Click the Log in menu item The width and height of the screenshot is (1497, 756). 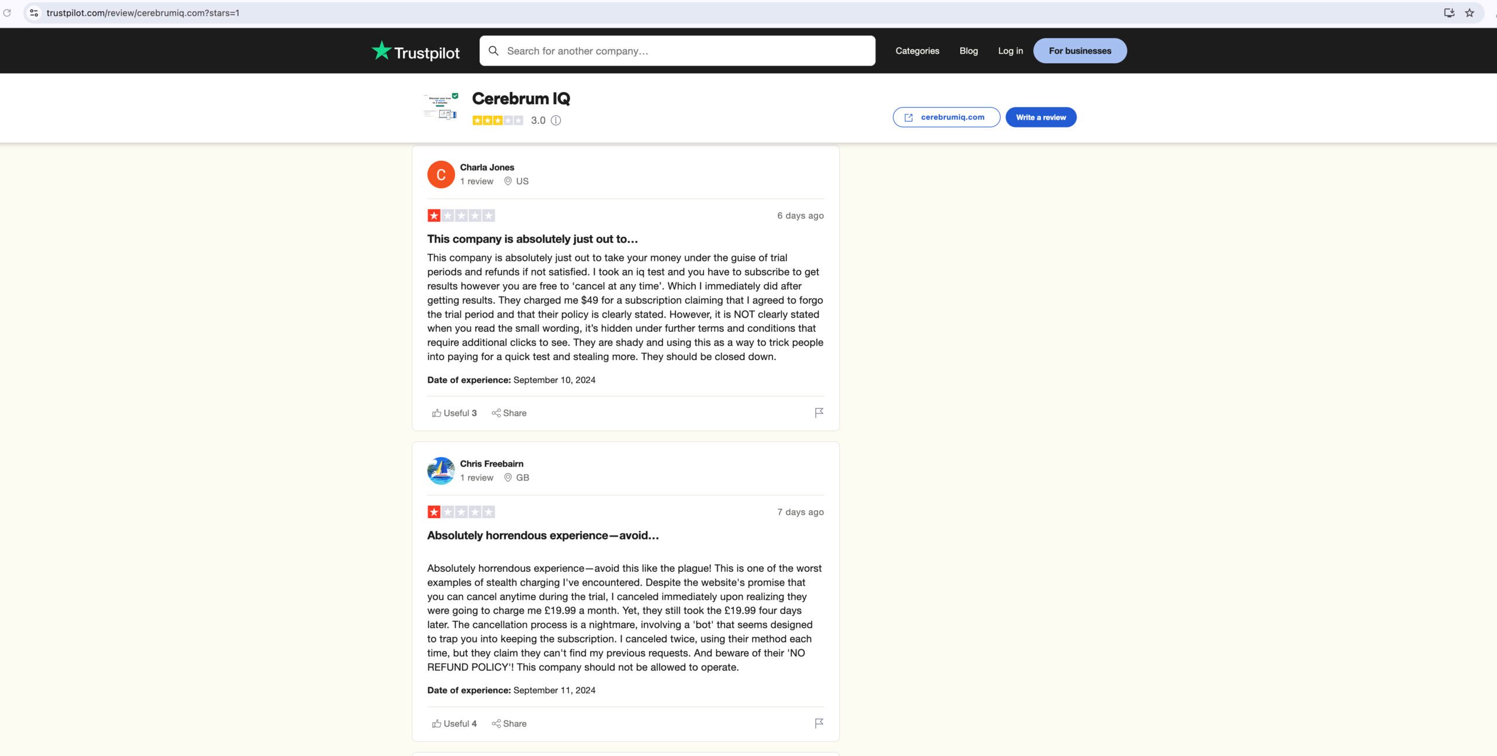click(1010, 50)
